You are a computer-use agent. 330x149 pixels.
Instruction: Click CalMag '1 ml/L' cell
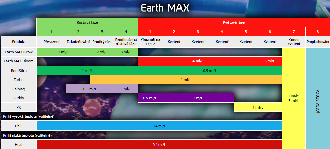pos(126,89)
